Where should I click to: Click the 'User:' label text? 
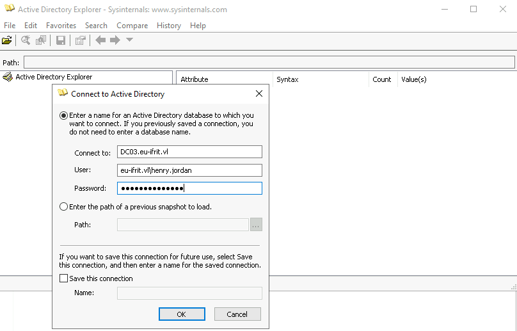83,170
